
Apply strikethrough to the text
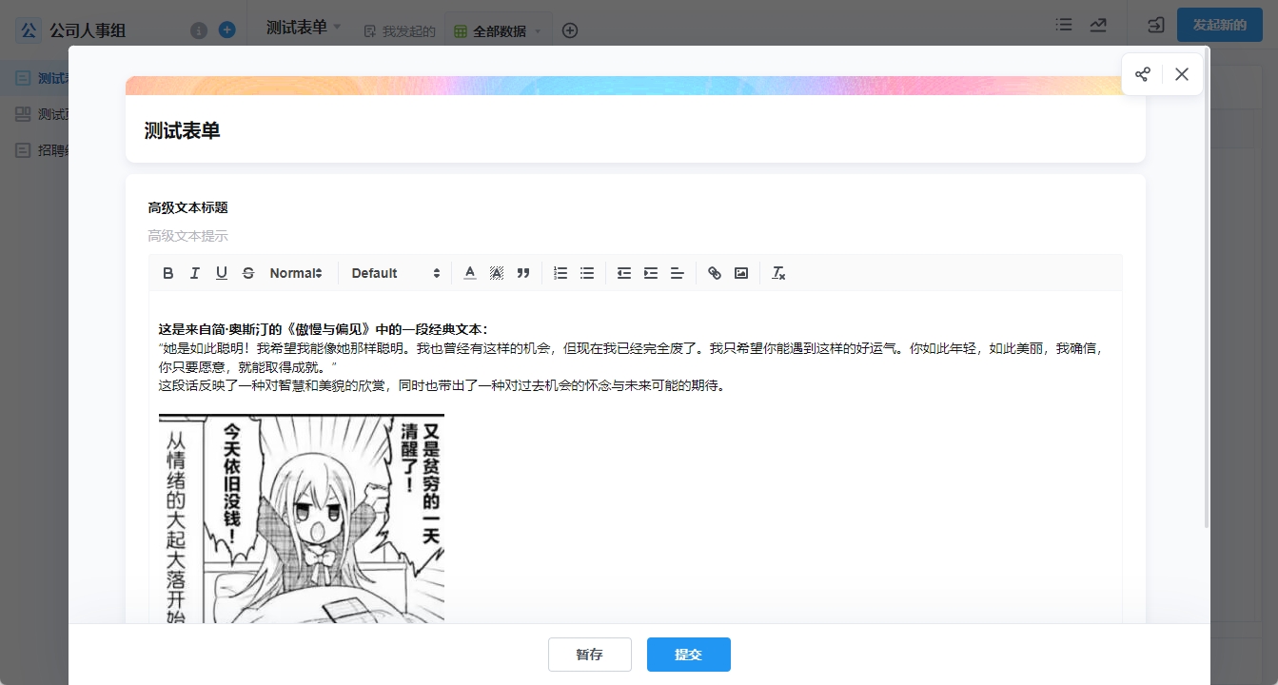point(248,273)
